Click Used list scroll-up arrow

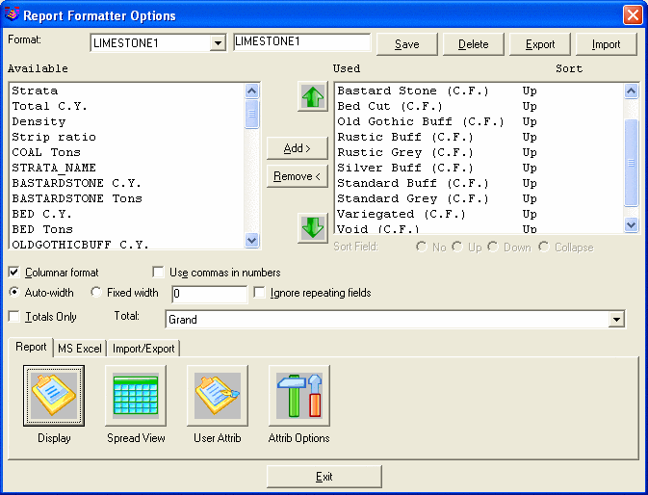(x=631, y=91)
